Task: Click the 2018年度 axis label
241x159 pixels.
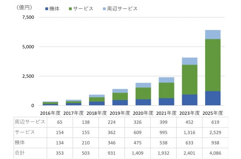Action: pyautogui.click(x=97, y=113)
